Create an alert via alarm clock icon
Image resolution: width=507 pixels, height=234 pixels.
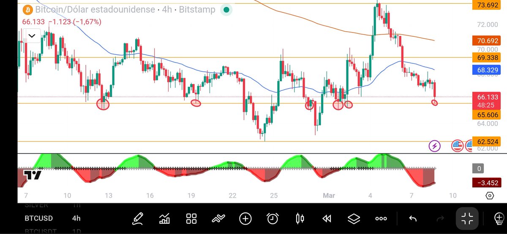tap(273, 218)
